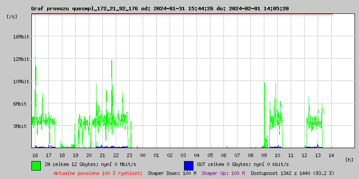This screenshot has width=359, height=179.
Task: Click the 6Mbit y-axis label
Action: coord(20,104)
